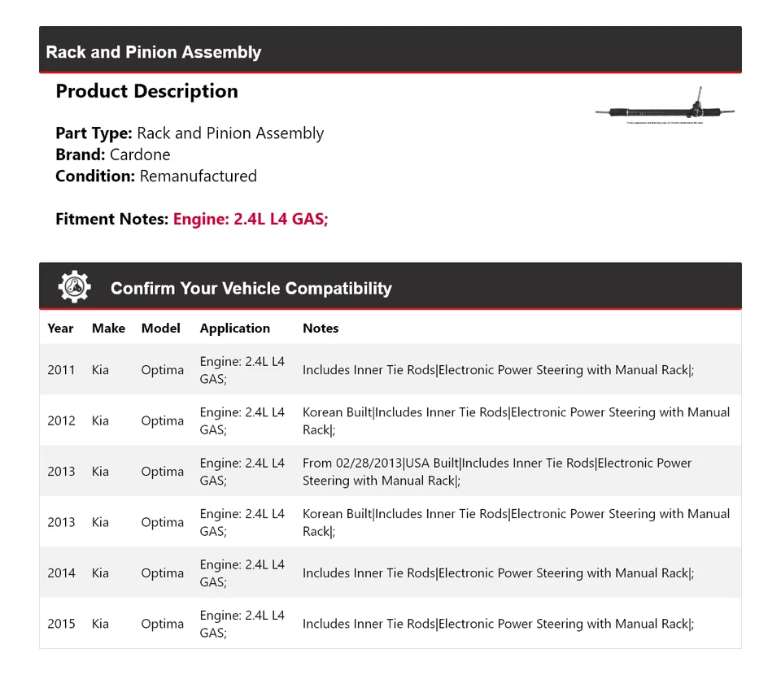Click the Year column header
The width and height of the screenshot is (781, 675).
(60, 329)
